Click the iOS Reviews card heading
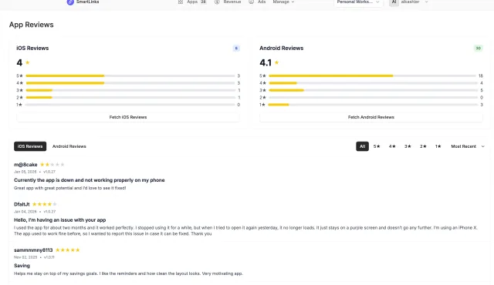The width and height of the screenshot is (494, 285). coord(32,48)
